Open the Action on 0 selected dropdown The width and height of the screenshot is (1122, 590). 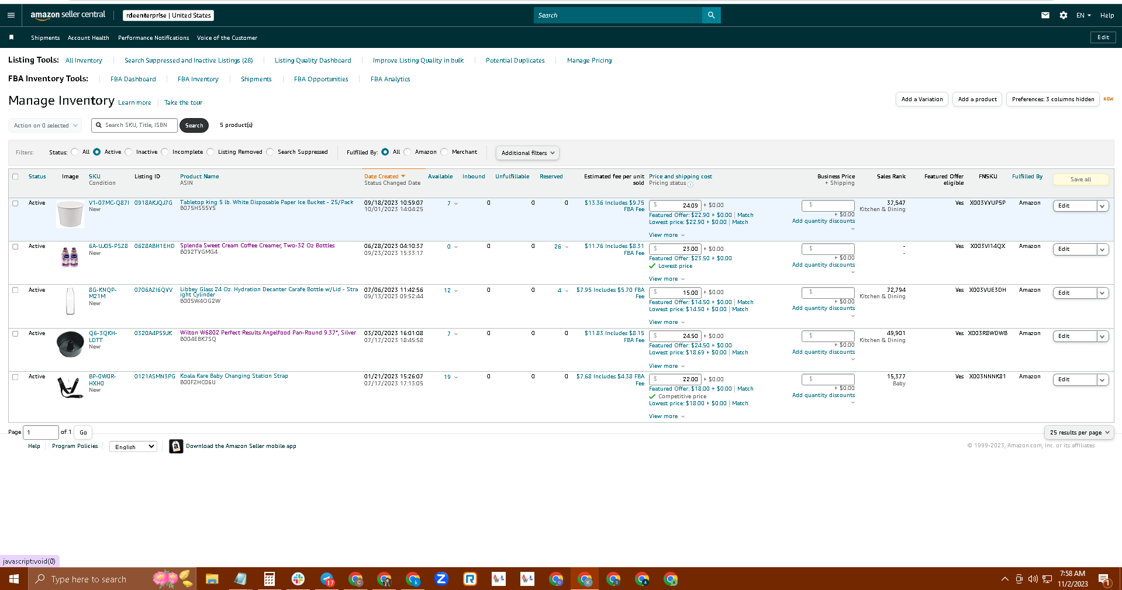(x=46, y=126)
